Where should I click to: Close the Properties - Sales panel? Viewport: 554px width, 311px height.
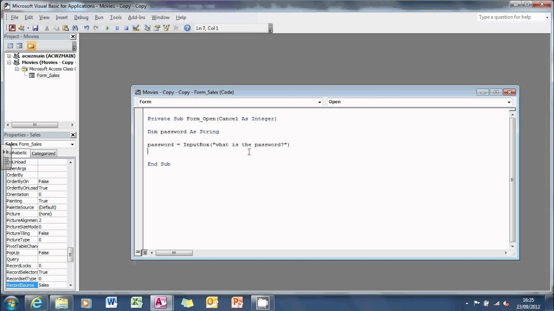point(73,135)
